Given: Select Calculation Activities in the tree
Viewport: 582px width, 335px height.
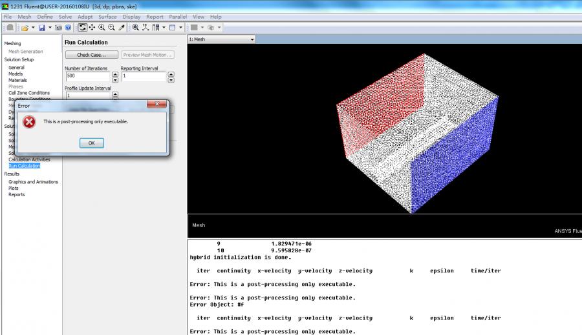Looking at the screenshot, I should click(x=29, y=159).
